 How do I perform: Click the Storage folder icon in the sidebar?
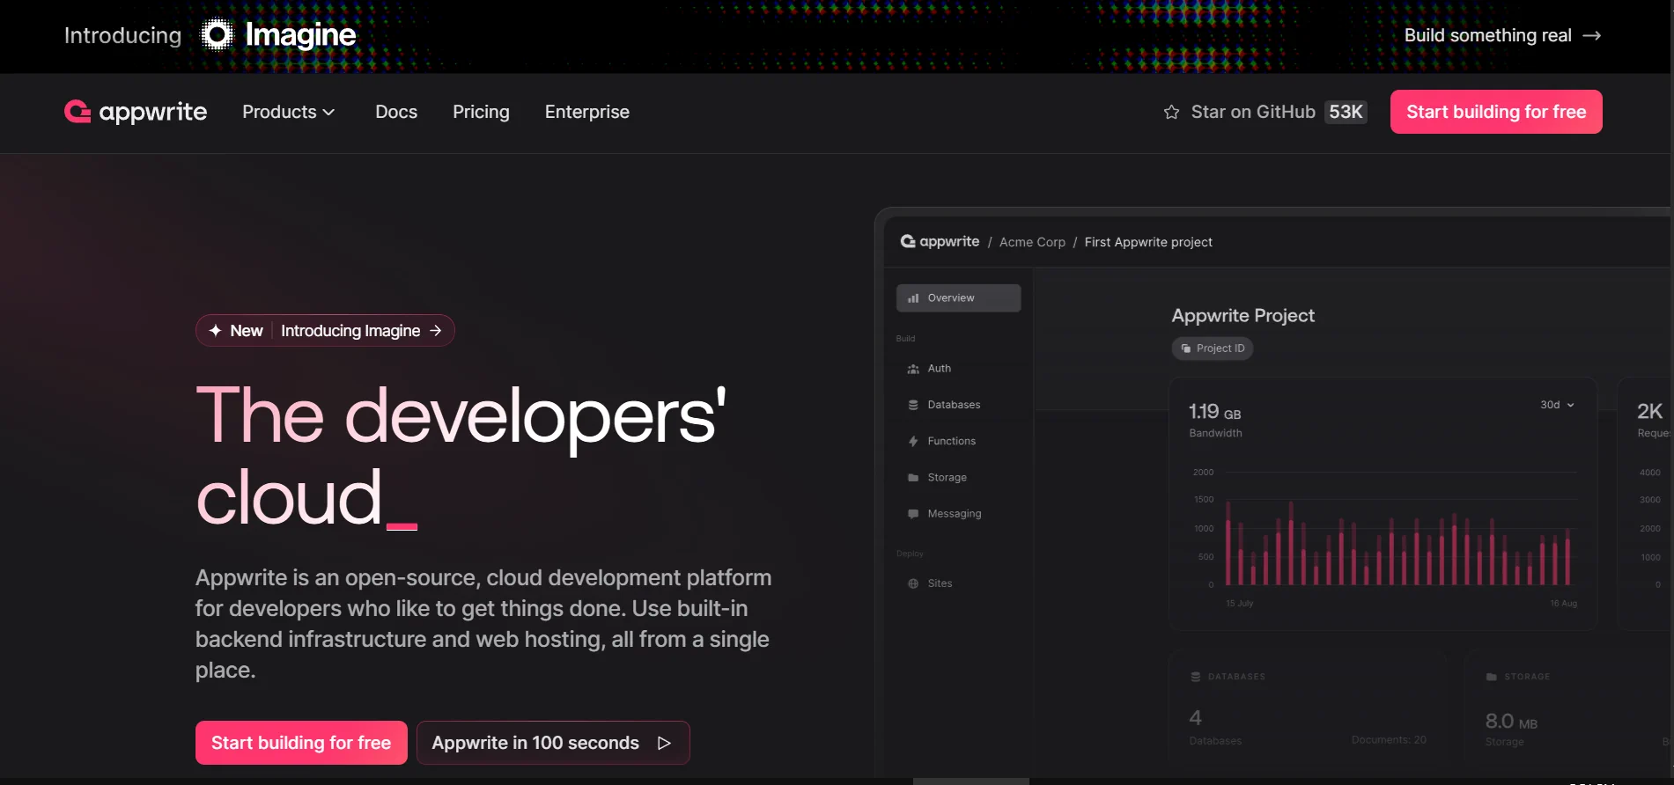pyautogui.click(x=913, y=477)
